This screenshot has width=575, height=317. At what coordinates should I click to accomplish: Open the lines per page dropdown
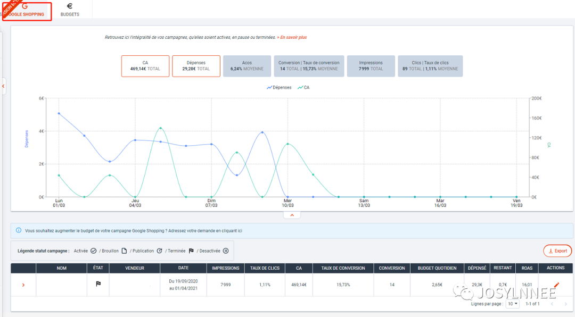513,304
